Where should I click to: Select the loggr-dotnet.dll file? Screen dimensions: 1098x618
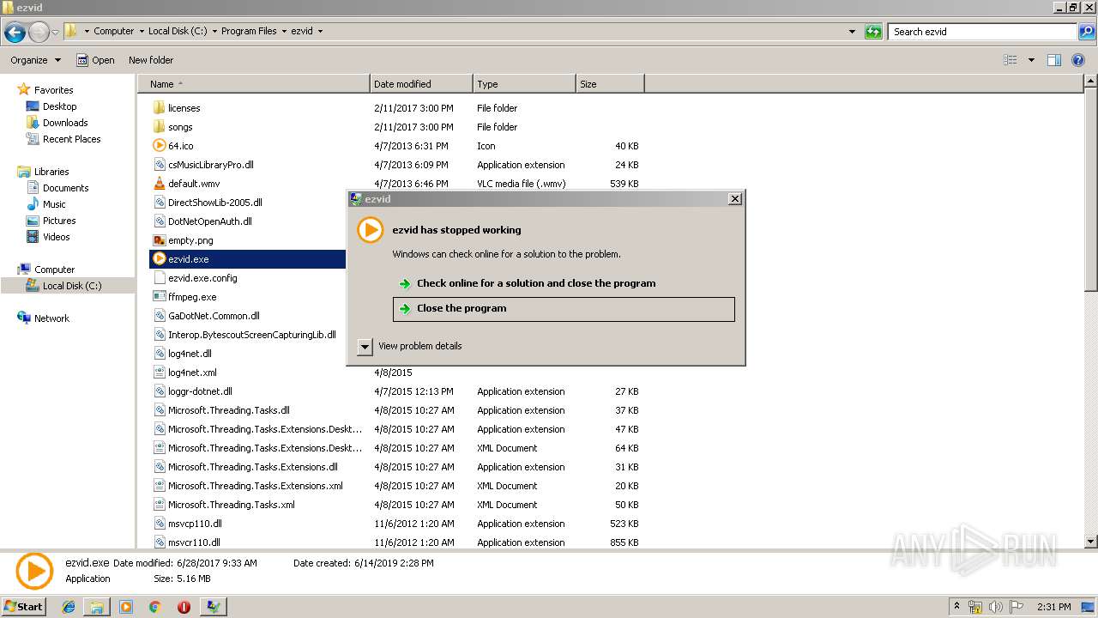(200, 391)
